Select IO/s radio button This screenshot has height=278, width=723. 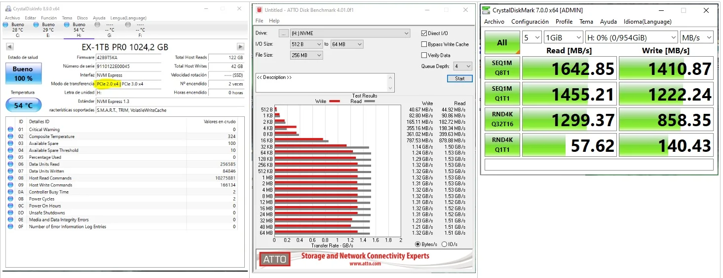point(444,244)
